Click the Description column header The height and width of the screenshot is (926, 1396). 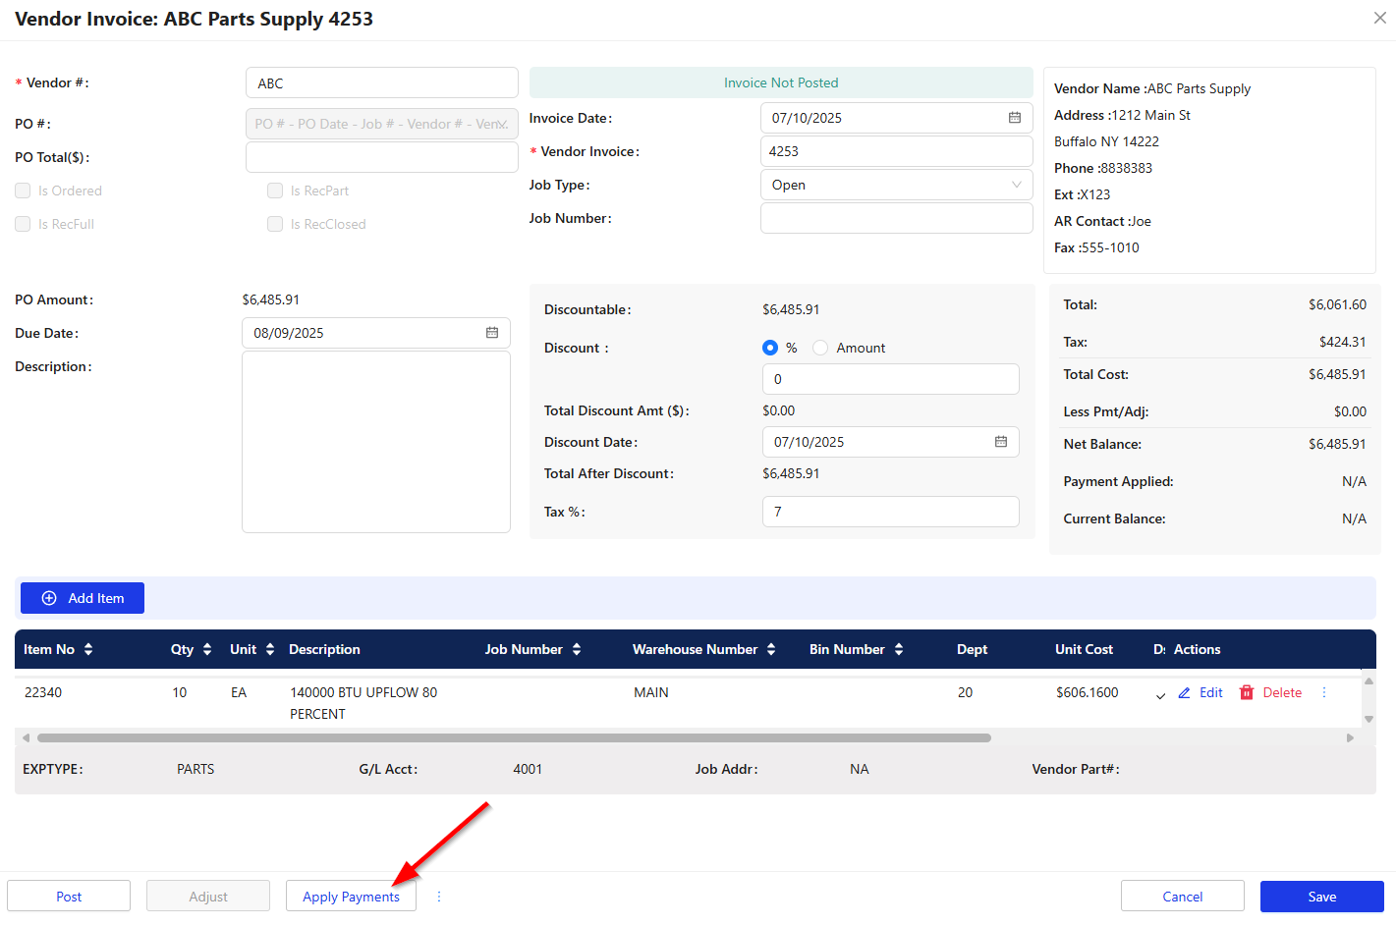[324, 649]
